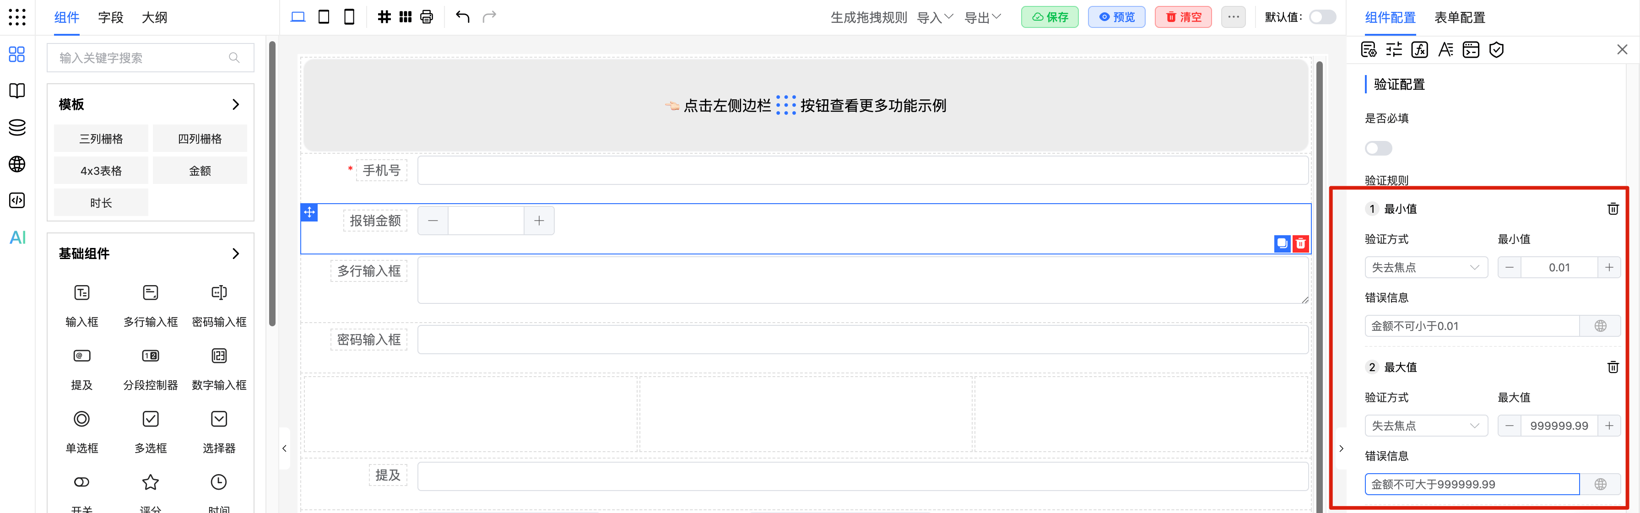Open 验证方式 dropdown under 最小值
Image resolution: width=1640 pixels, height=513 pixels.
point(1425,267)
